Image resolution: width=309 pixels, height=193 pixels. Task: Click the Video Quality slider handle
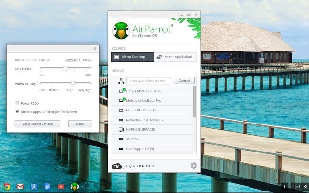click(x=73, y=83)
